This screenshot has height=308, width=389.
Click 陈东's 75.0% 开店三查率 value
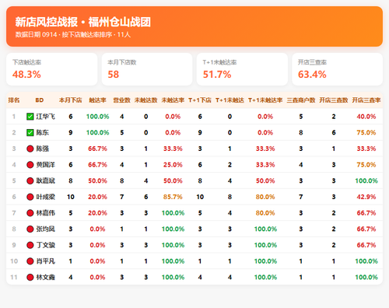[366, 133]
